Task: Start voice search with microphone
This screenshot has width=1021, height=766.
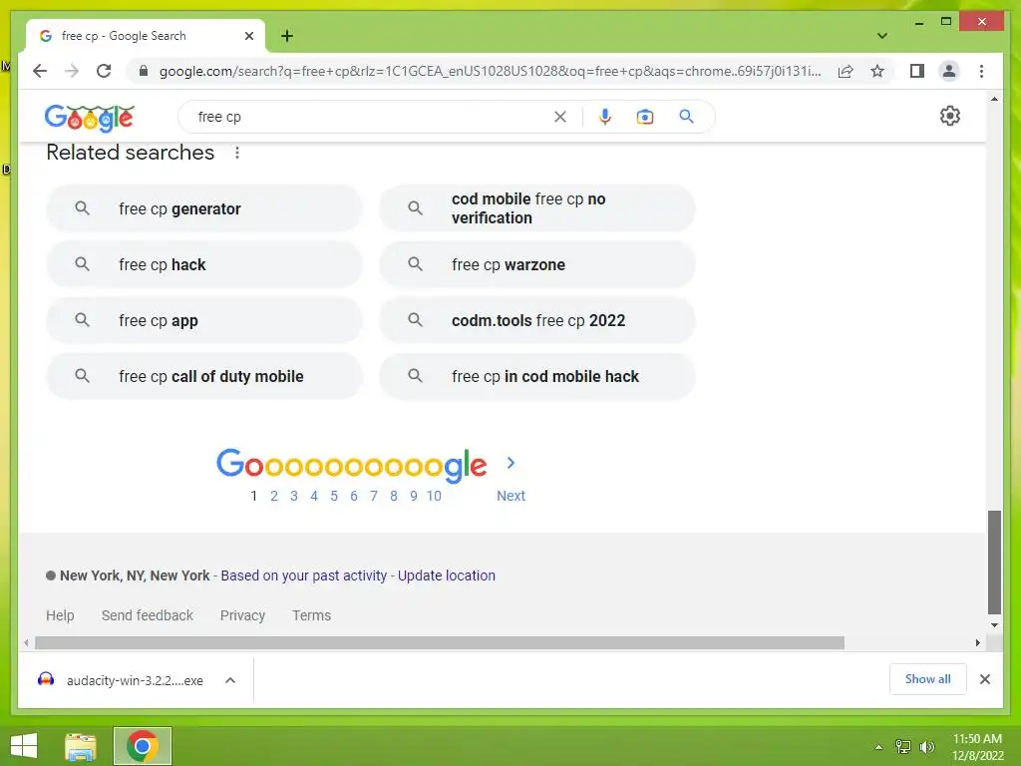Action: pos(605,117)
